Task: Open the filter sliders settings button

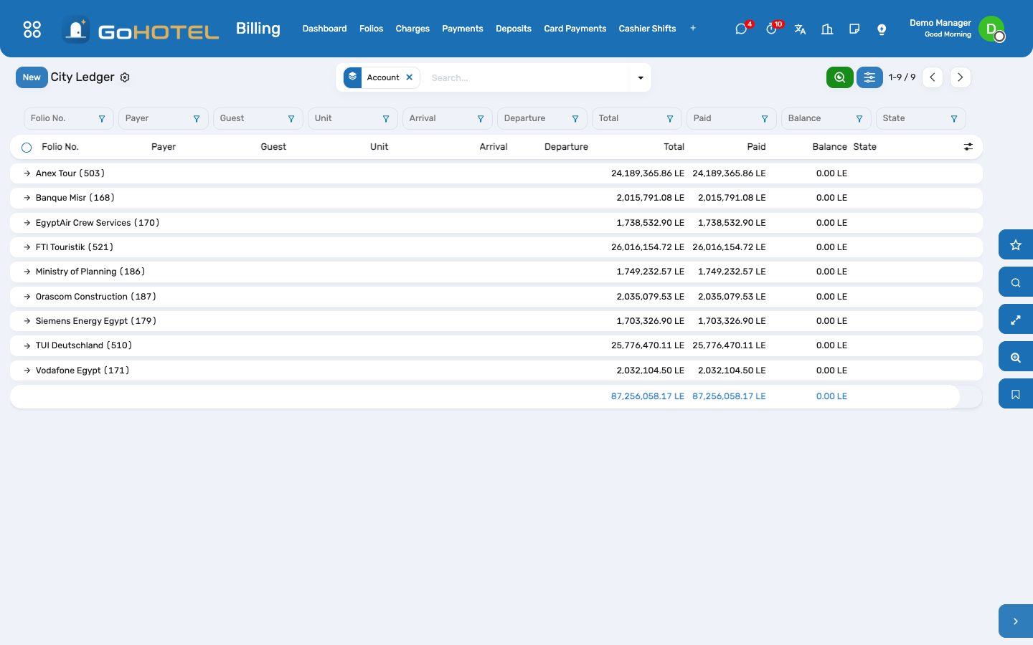Action: 869,77
